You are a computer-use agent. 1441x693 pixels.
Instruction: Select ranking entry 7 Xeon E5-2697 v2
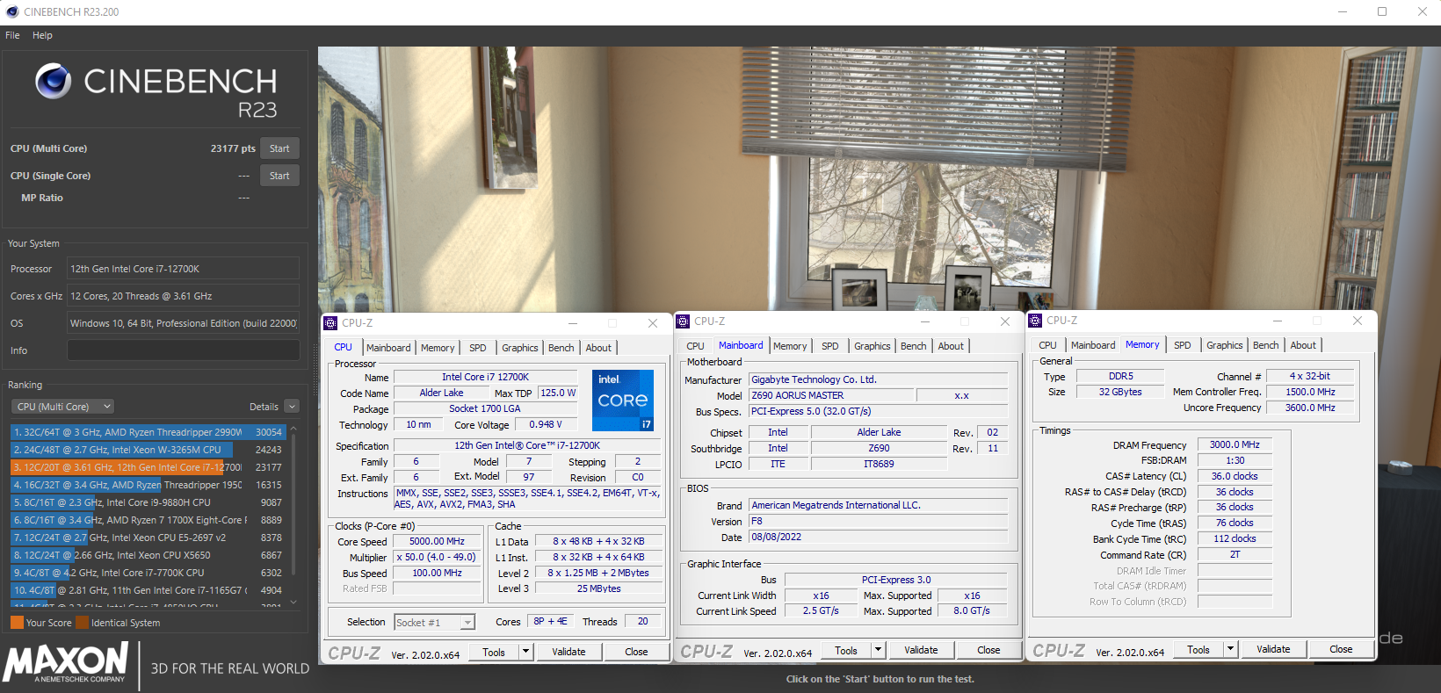tap(148, 538)
